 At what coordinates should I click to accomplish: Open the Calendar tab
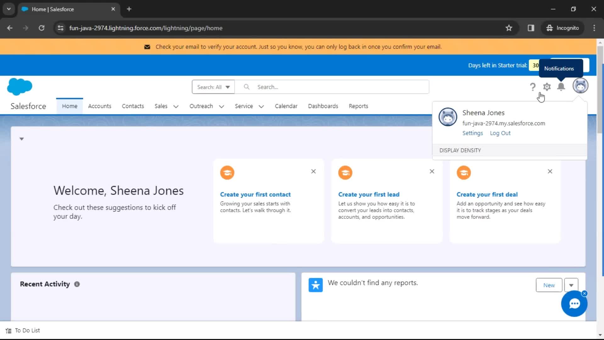[x=286, y=106]
